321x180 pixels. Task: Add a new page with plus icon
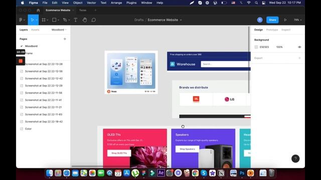point(65,39)
